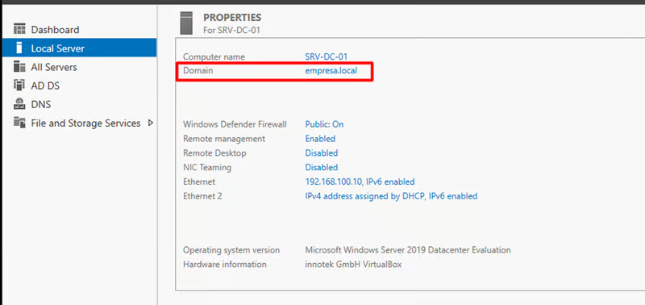Click the Operating system version label
Image resolution: width=645 pixels, height=305 pixels.
coord(231,250)
